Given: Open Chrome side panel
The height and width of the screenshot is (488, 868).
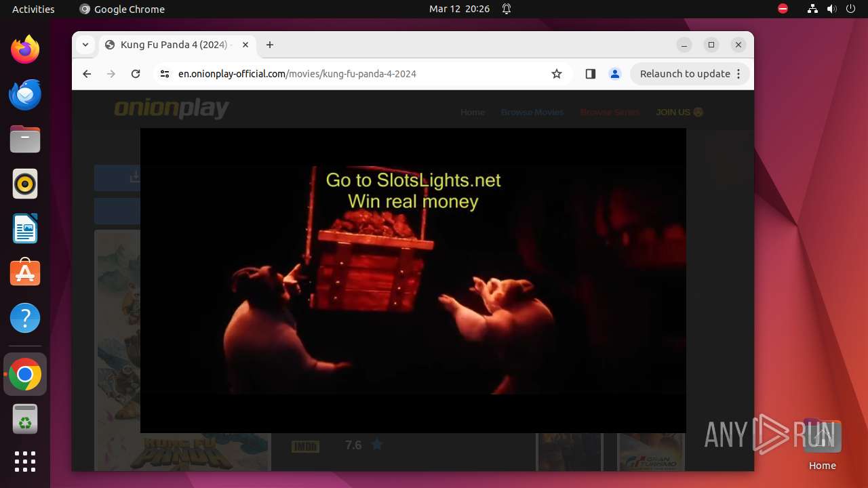Looking at the screenshot, I should [590, 74].
